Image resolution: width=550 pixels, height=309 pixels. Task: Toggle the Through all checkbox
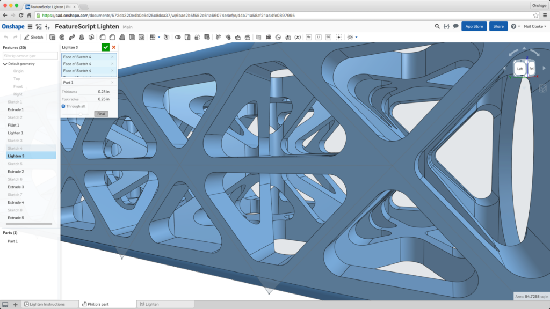point(63,106)
